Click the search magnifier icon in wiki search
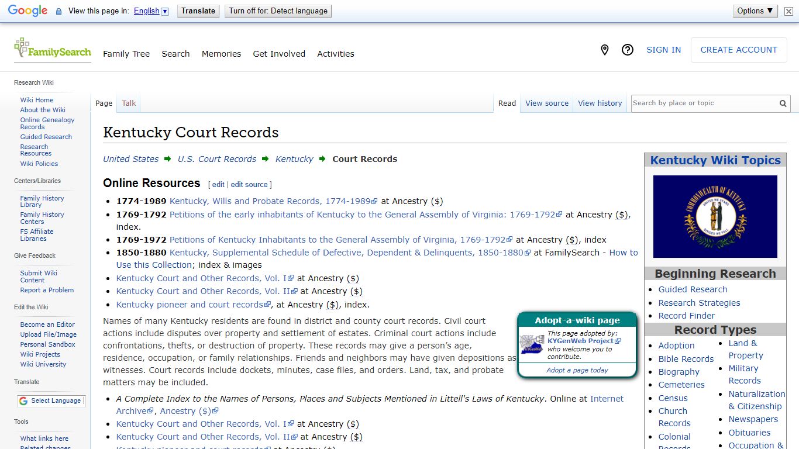Image resolution: width=799 pixels, height=449 pixels. [783, 103]
